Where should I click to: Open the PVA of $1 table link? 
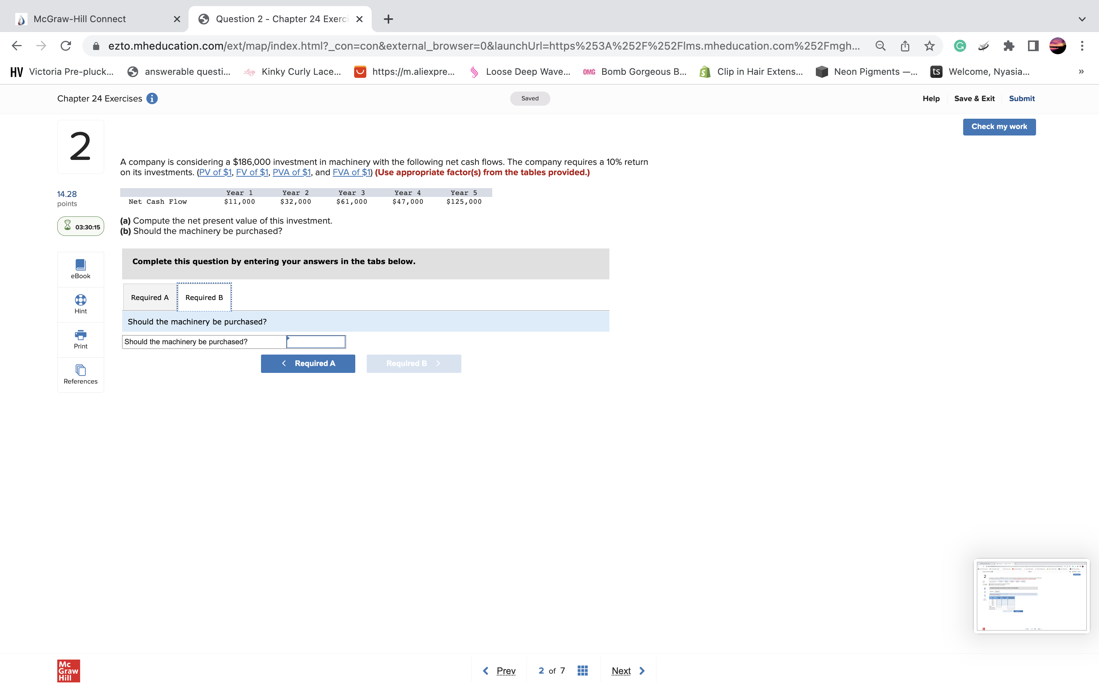pos(292,172)
